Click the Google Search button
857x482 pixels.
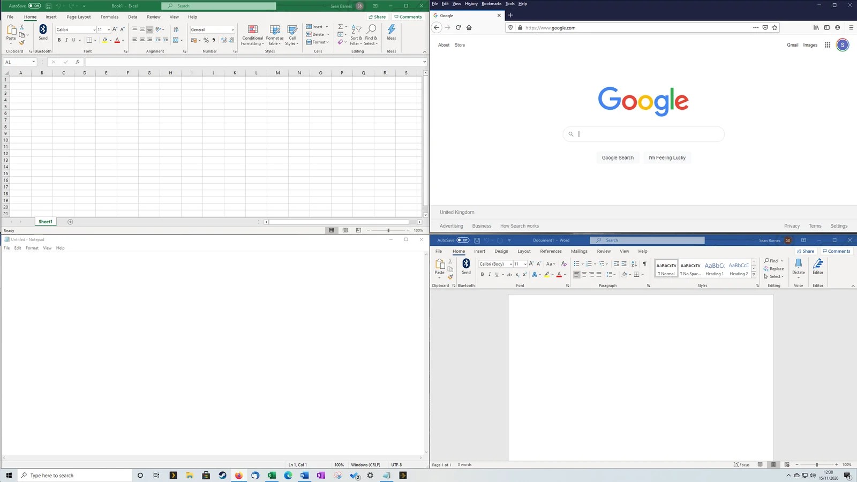[x=618, y=158]
